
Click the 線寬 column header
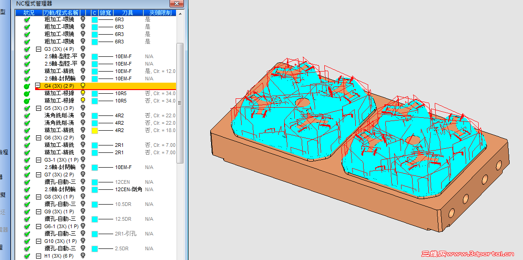105,12
